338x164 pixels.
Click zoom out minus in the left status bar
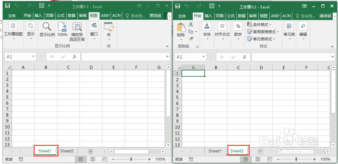[113, 159]
